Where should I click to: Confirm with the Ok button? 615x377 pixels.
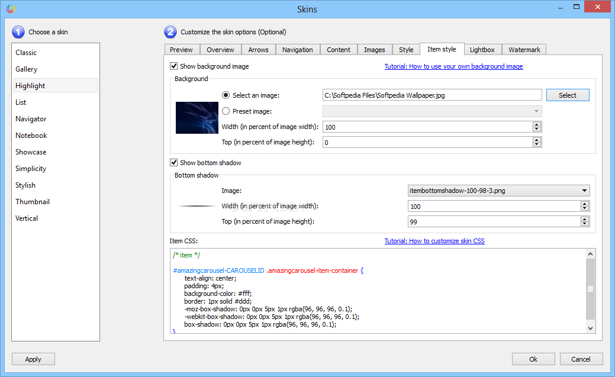[533, 359]
